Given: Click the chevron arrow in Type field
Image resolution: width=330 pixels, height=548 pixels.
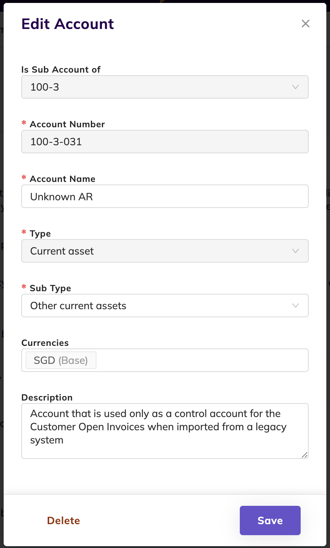Looking at the screenshot, I should tap(296, 251).
